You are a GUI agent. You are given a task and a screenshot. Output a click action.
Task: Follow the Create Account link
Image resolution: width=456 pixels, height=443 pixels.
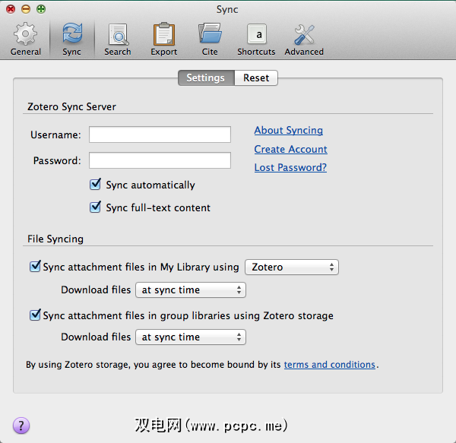point(290,149)
